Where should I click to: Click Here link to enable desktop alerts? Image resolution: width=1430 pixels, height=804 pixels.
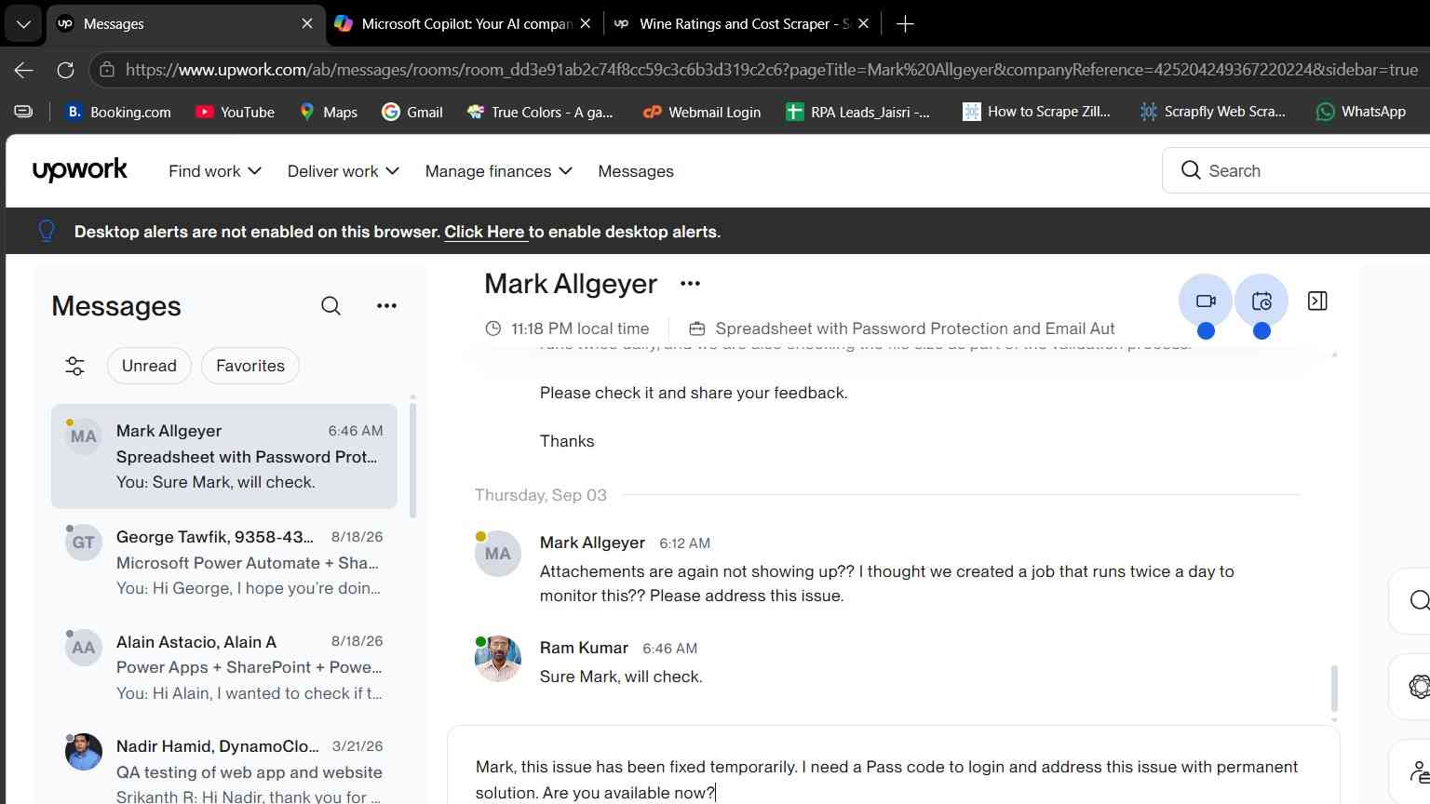coord(485,232)
